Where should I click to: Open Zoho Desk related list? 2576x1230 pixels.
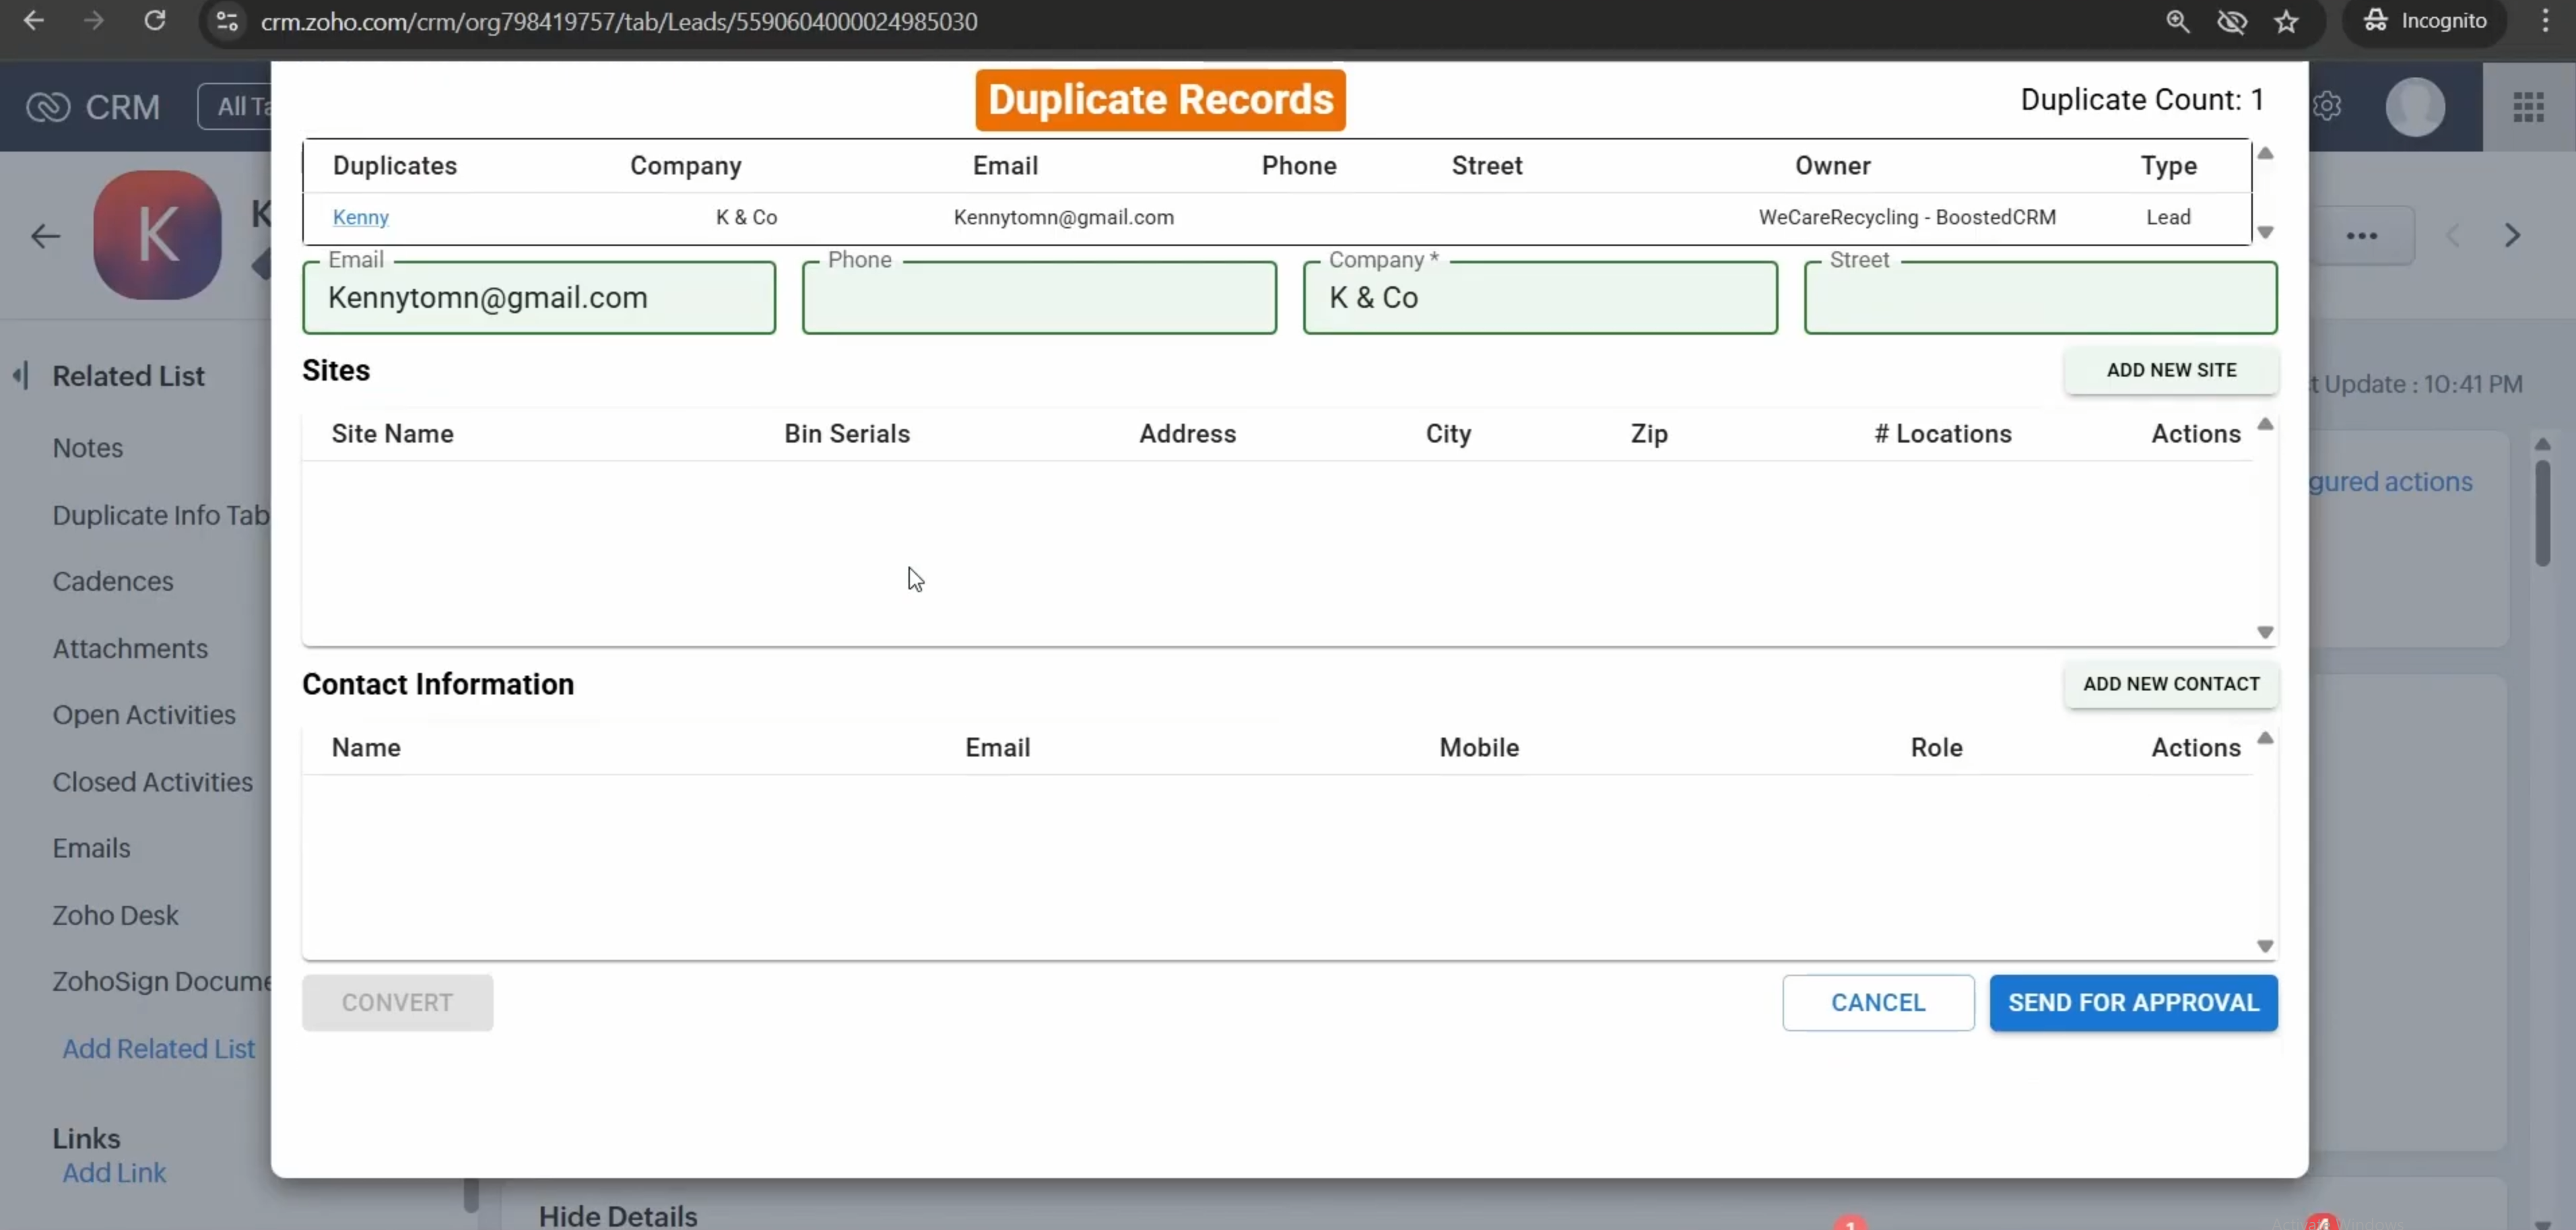pos(115,915)
